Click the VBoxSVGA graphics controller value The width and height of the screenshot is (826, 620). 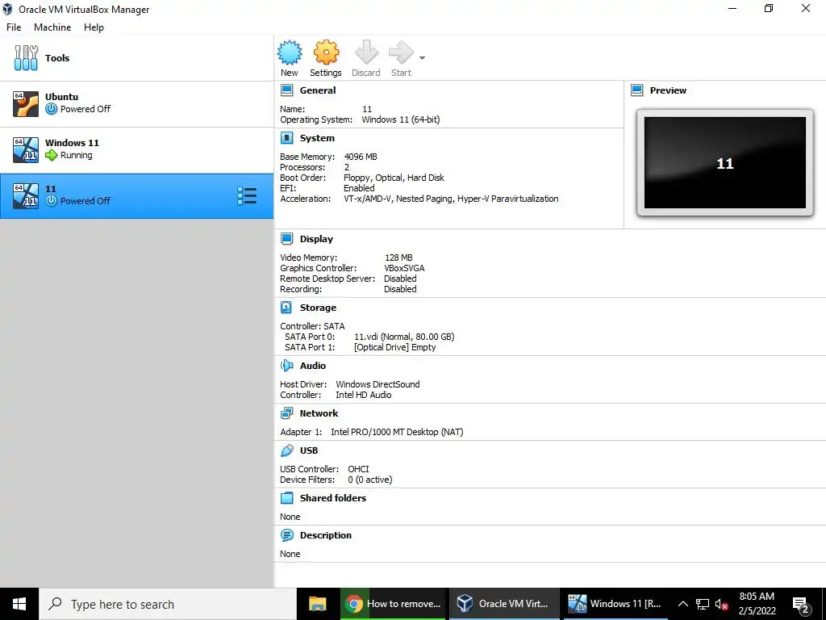click(404, 268)
